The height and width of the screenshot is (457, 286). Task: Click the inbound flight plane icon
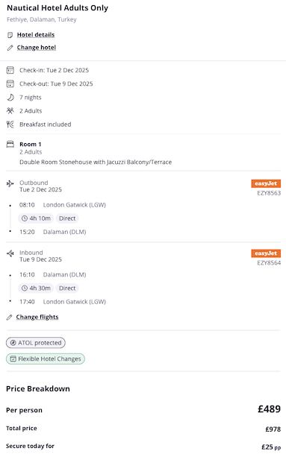coord(10,253)
